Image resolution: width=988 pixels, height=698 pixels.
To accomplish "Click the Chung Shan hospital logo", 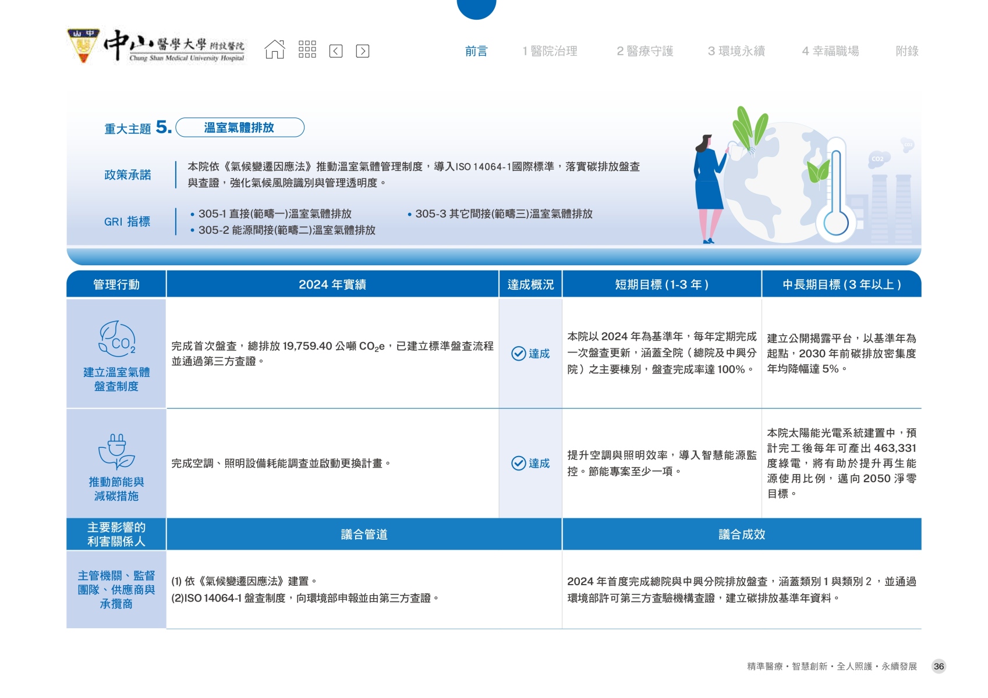I will point(156,47).
